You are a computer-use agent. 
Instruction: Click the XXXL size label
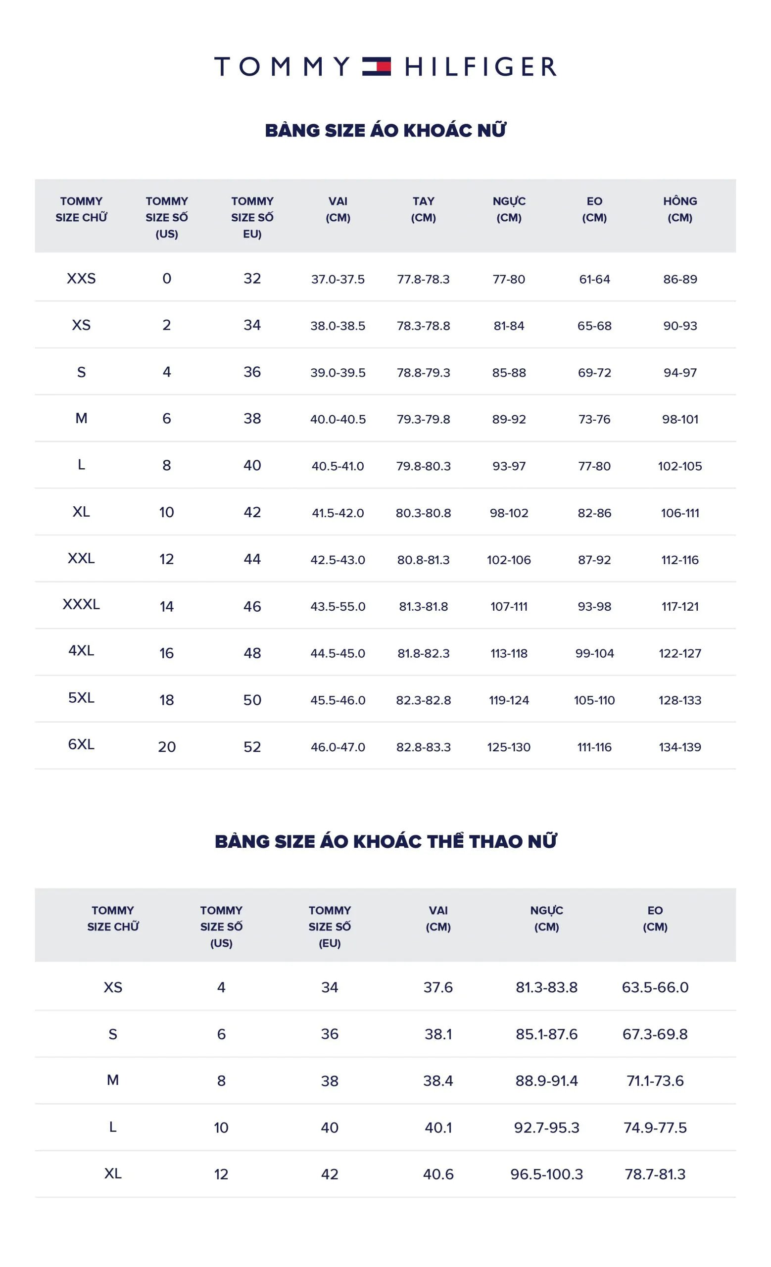81,604
